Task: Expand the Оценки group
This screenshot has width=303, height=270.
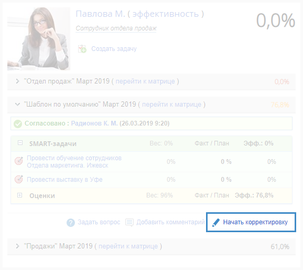Action: tap(20, 195)
